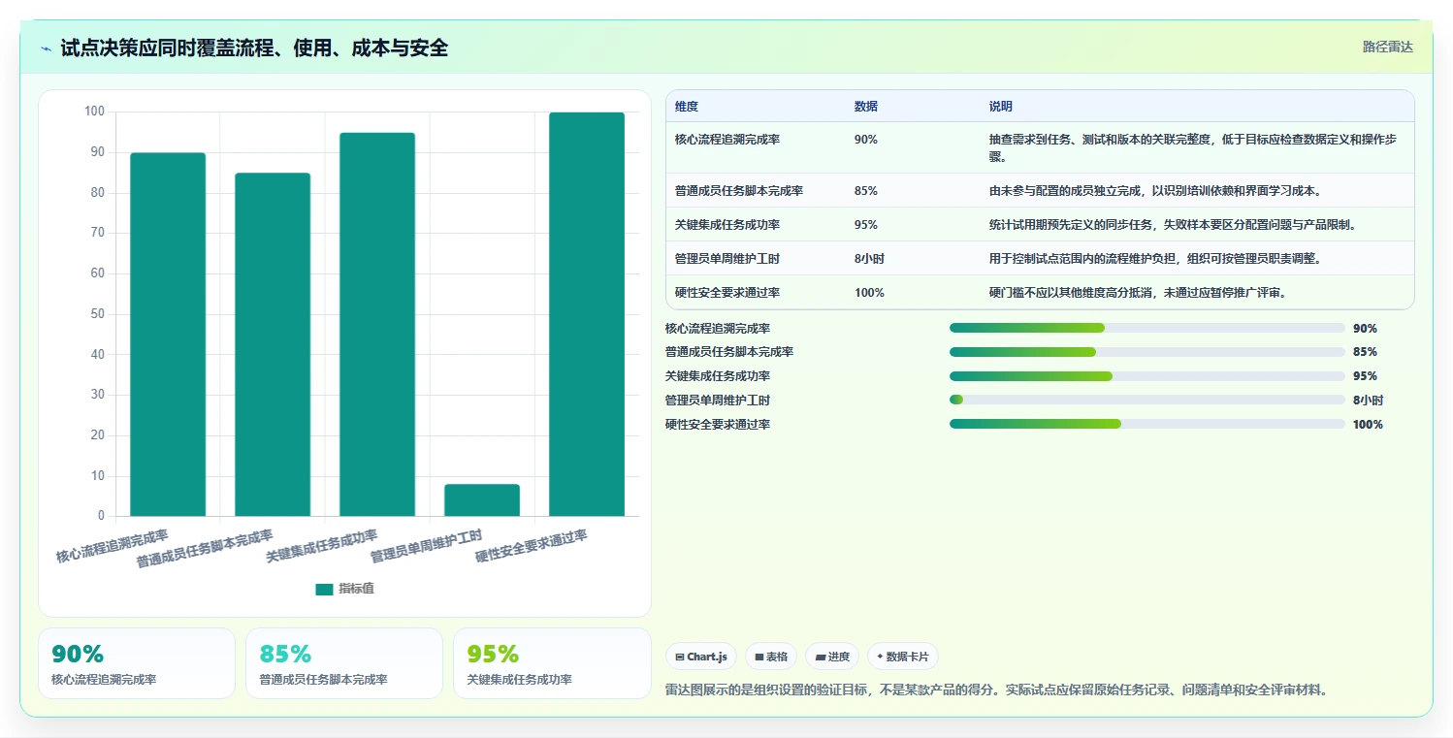Click the 指标值 legend text under the chart
The height and width of the screenshot is (738, 1453).
pos(356,589)
